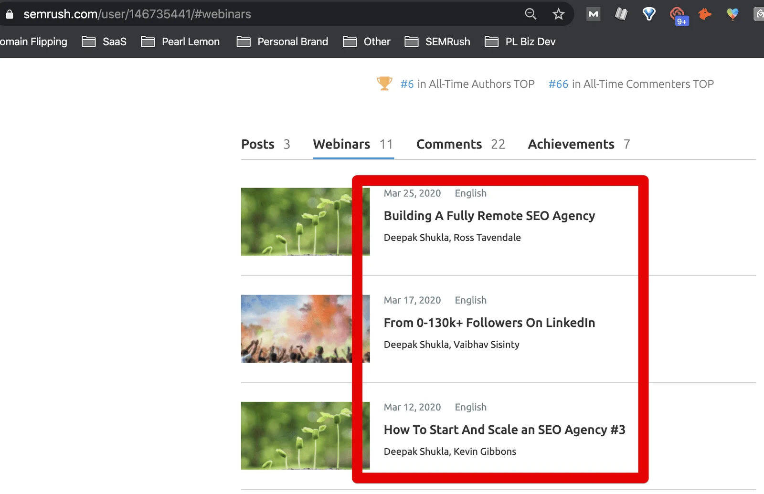
Task: Click the 'in All-Time Authors TOP' text
Action: coord(476,84)
